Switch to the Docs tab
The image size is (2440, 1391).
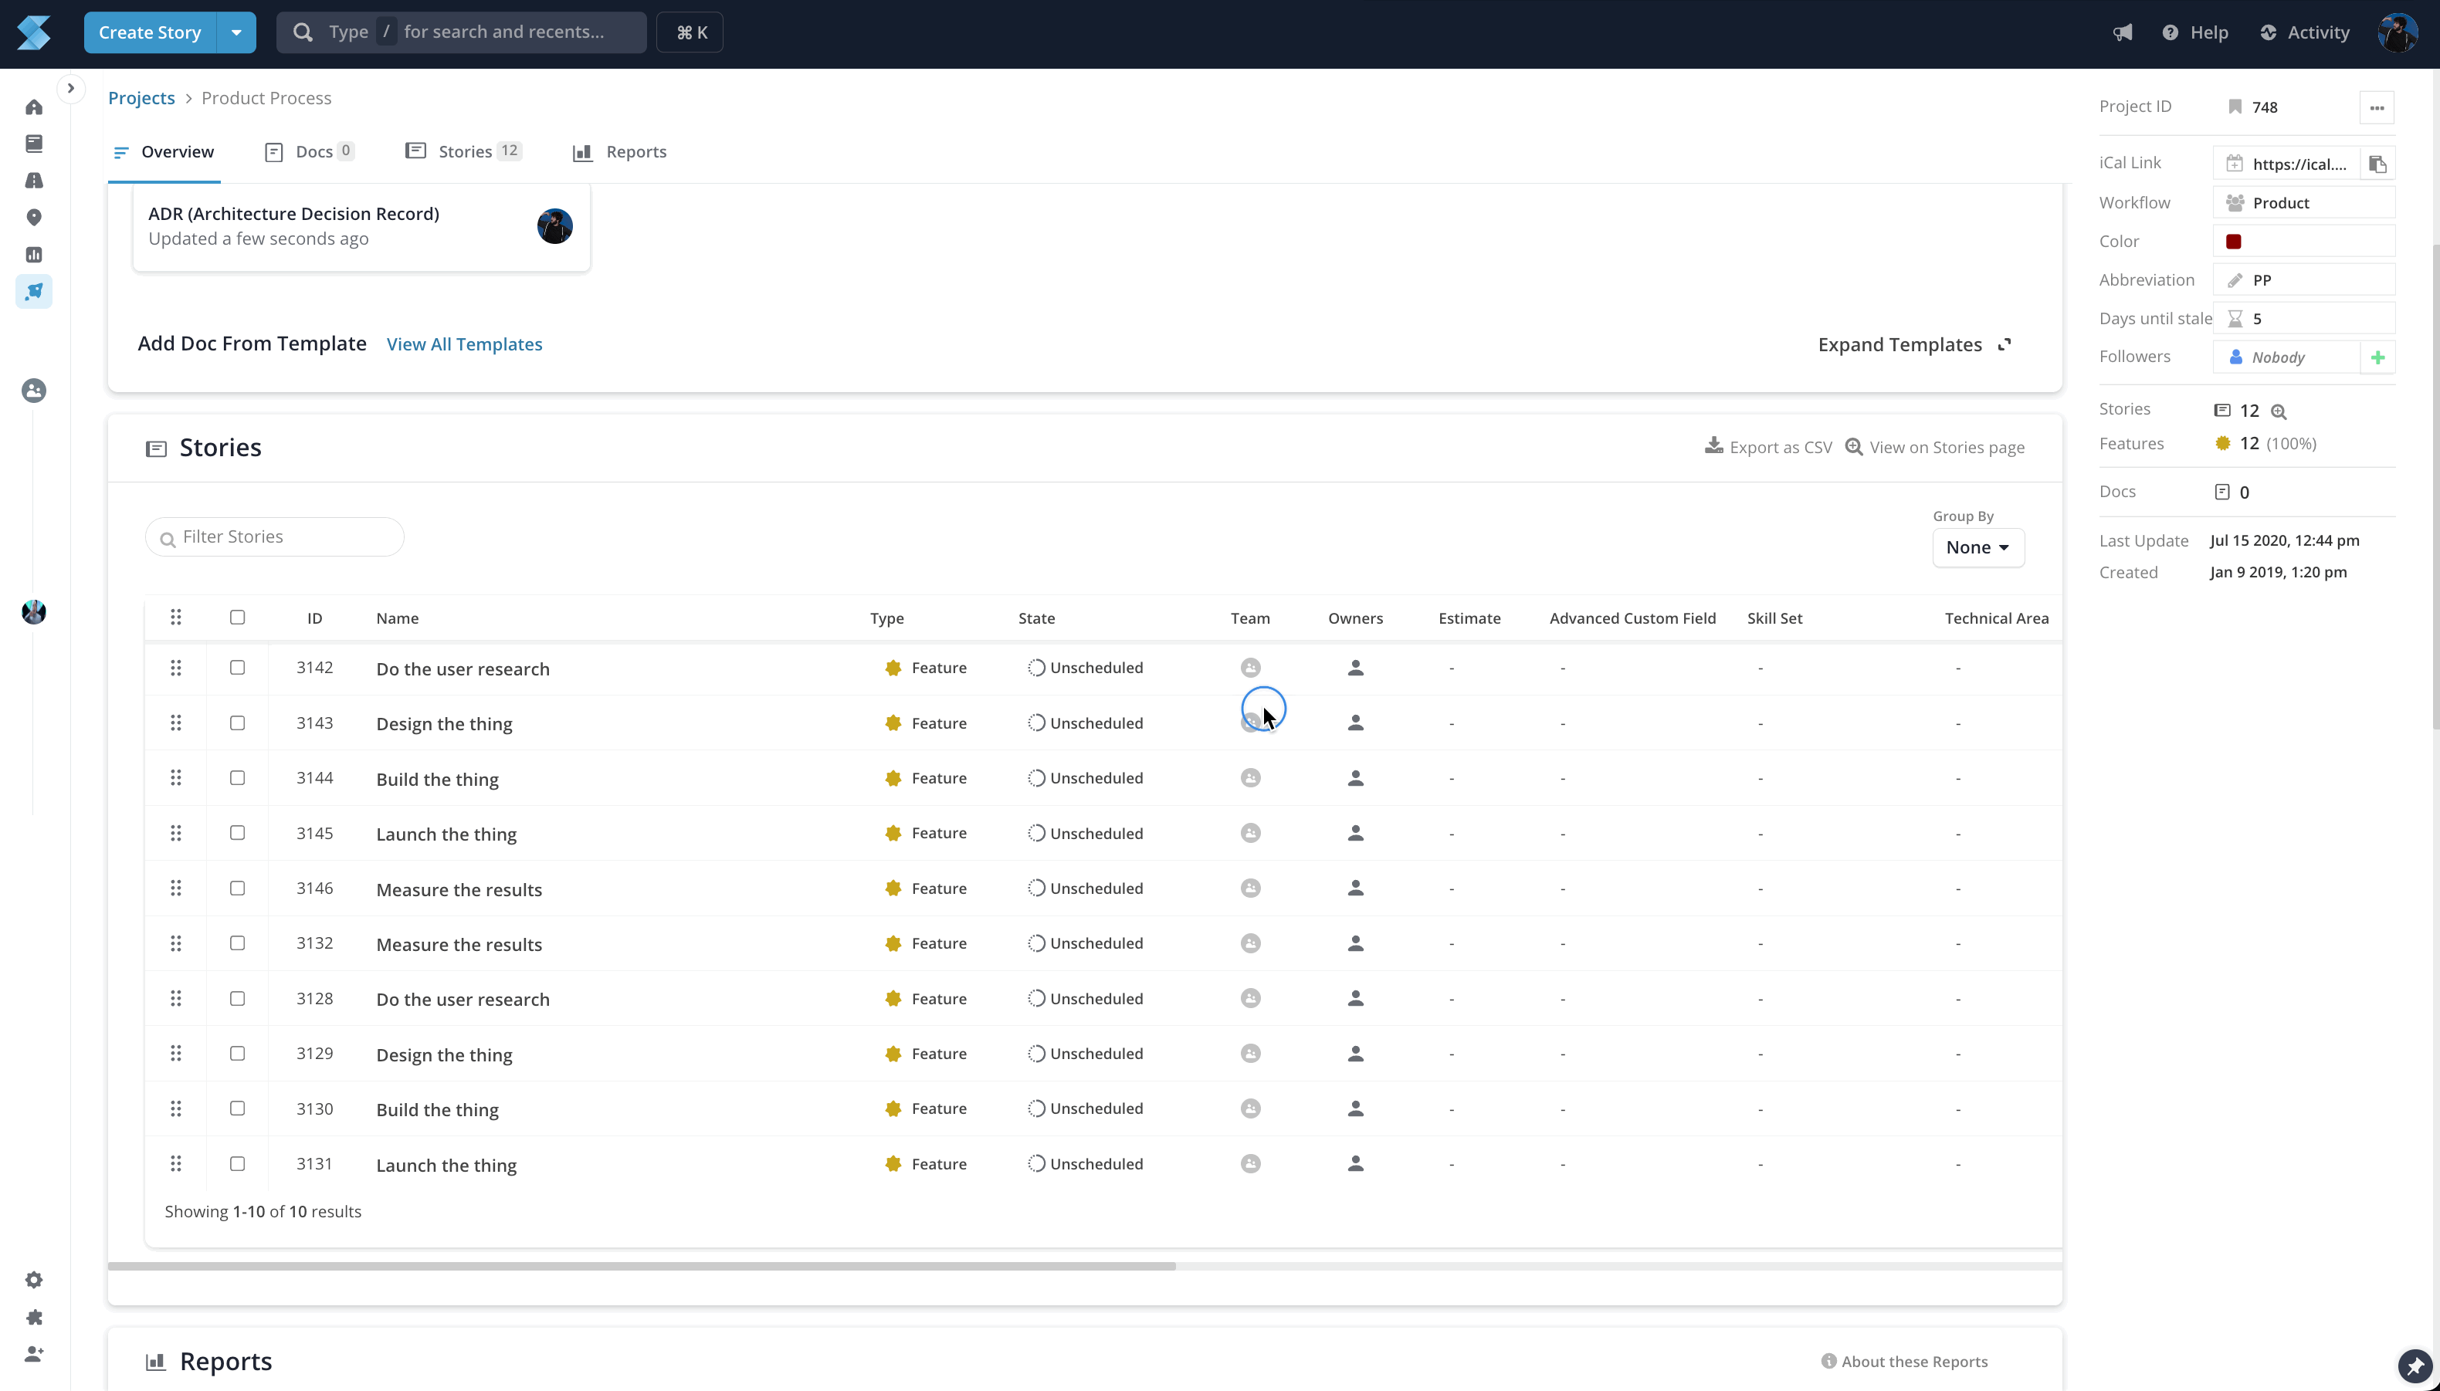click(310, 152)
